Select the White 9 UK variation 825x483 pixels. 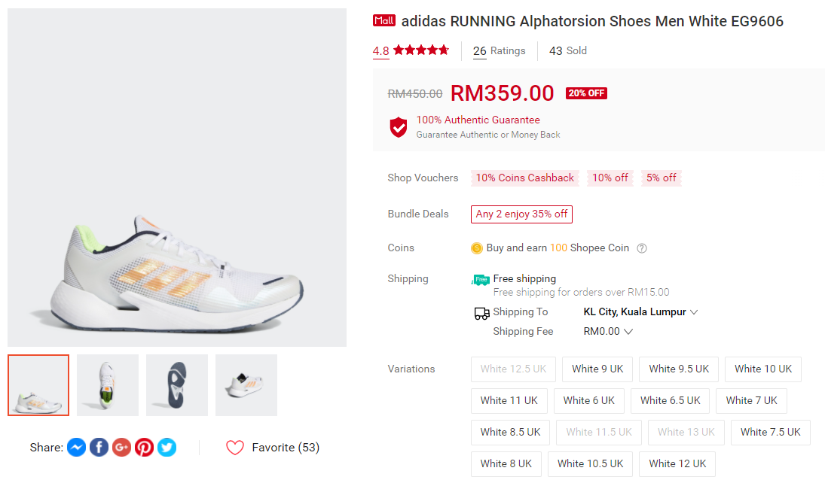click(597, 369)
